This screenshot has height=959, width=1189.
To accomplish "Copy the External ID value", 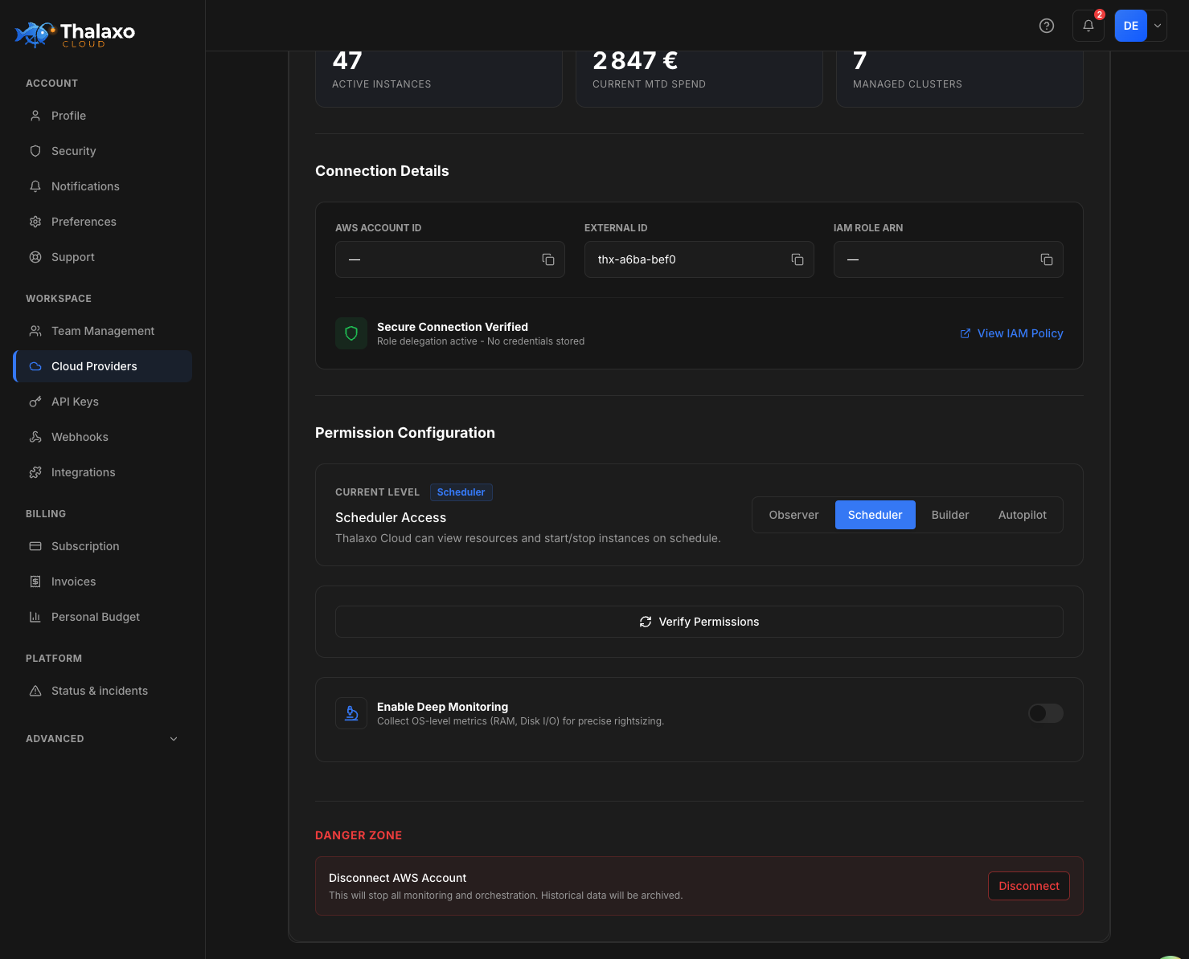I will (x=797, y=259).
